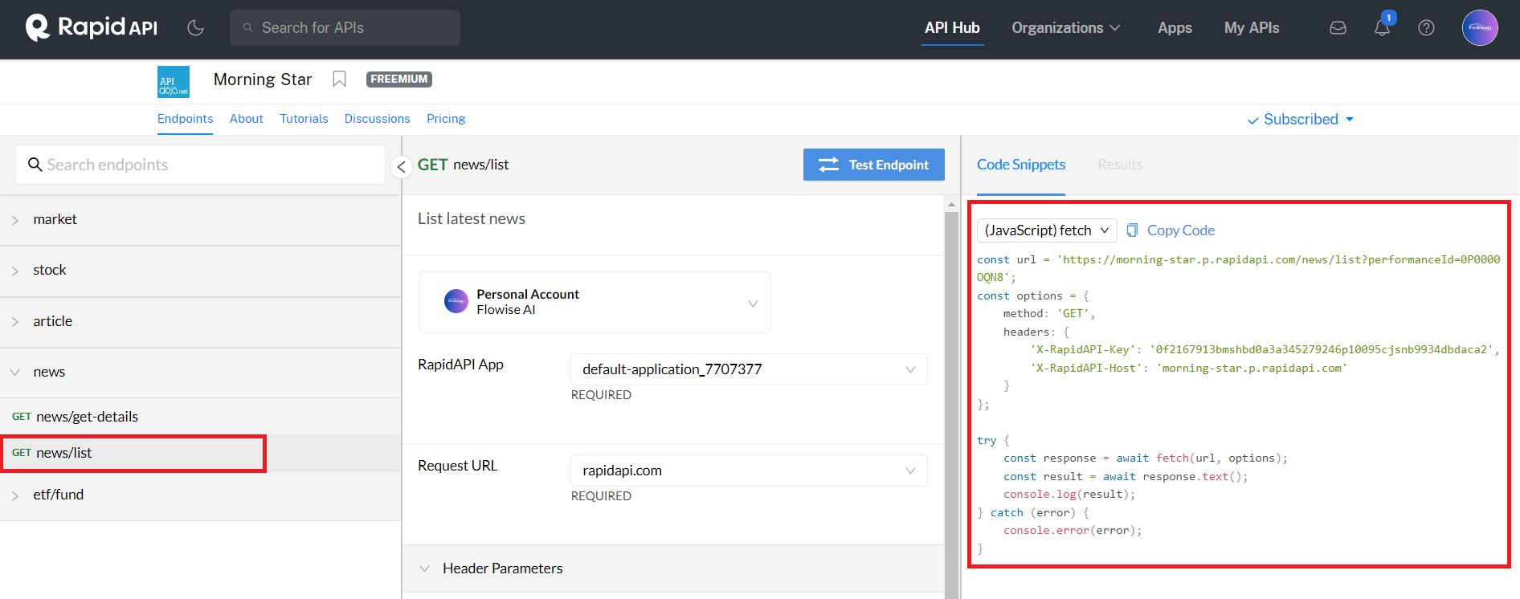
Task: Toggle dark mode moon icon
Action: [x=195, y=28]
